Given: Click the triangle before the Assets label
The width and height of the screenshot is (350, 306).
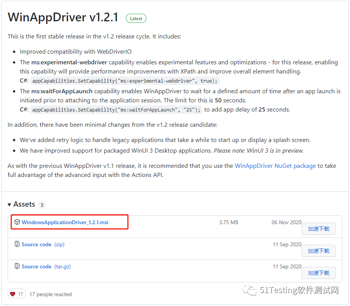Looking at the screenshot, I should click(x=9, y=204).
